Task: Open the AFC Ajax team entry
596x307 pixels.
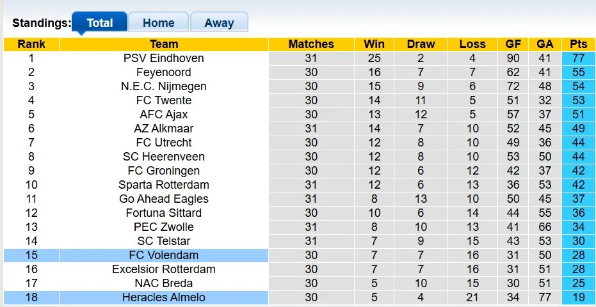Action: point(164,114)
